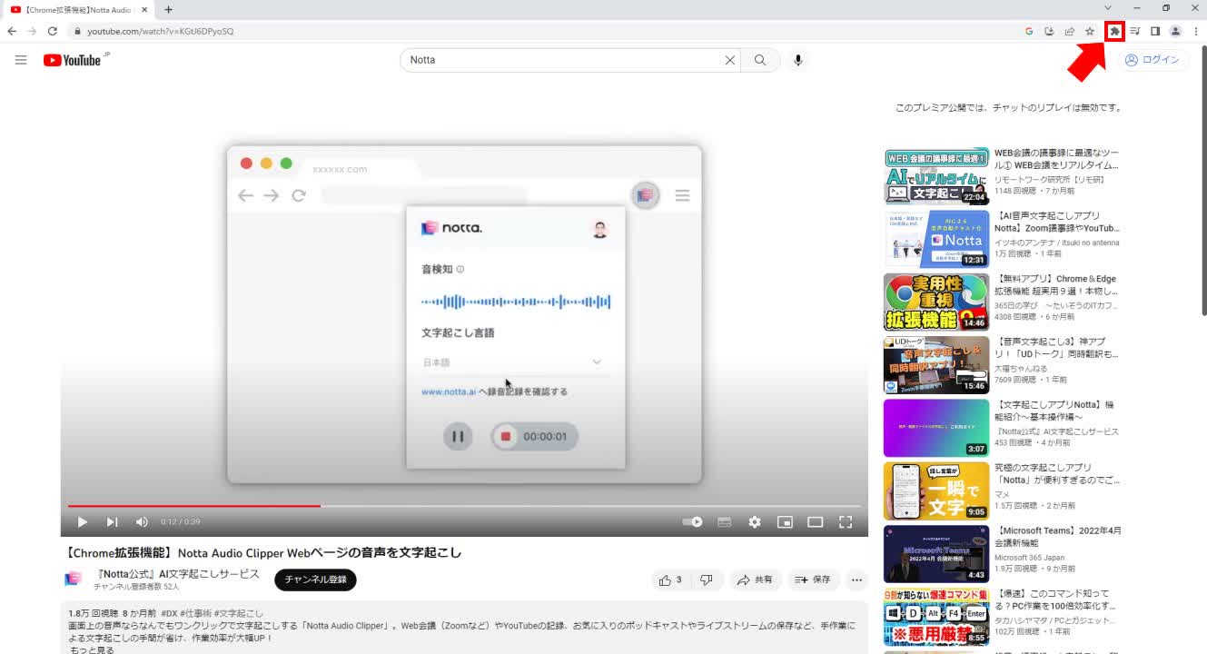The width and height of the screenshot is (1207, 654).
Task: Open 3:07 文字起こしアプリNotta thumbnail
Action: [x=936, y=428]
